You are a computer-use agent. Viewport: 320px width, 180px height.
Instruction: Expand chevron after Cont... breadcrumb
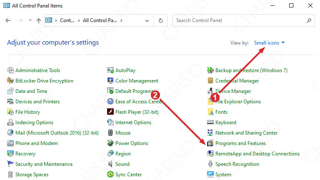pyautogui.click(x=79, y=20)
